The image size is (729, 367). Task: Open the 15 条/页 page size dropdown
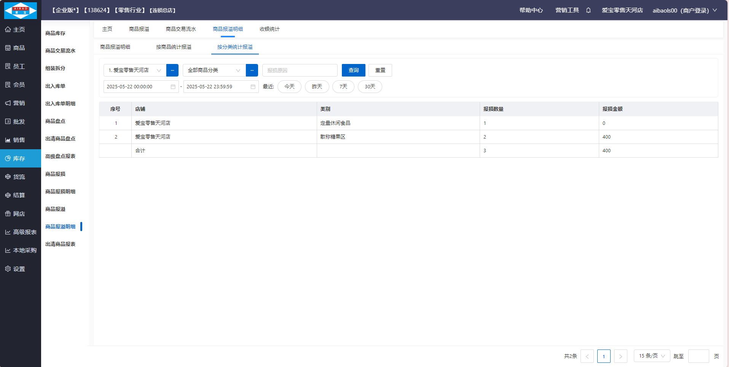652,356
